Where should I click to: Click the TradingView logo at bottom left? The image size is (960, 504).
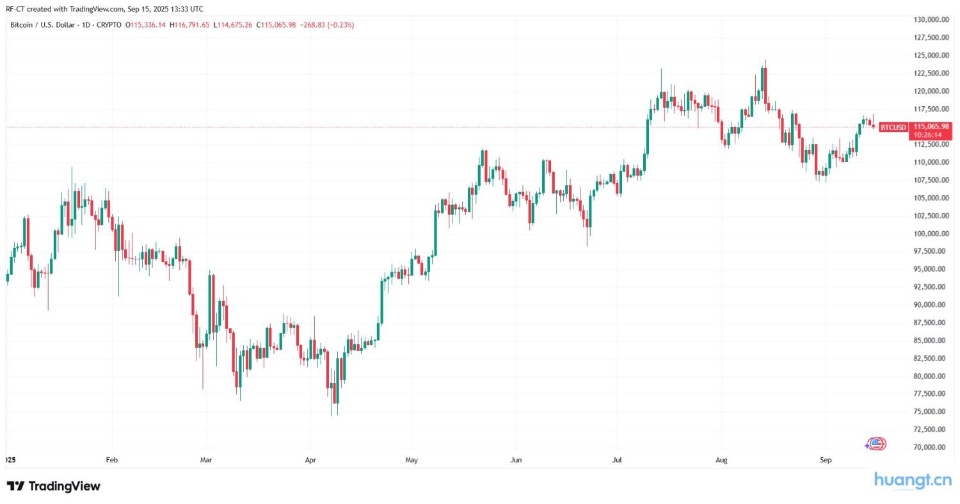coord(53,486)
